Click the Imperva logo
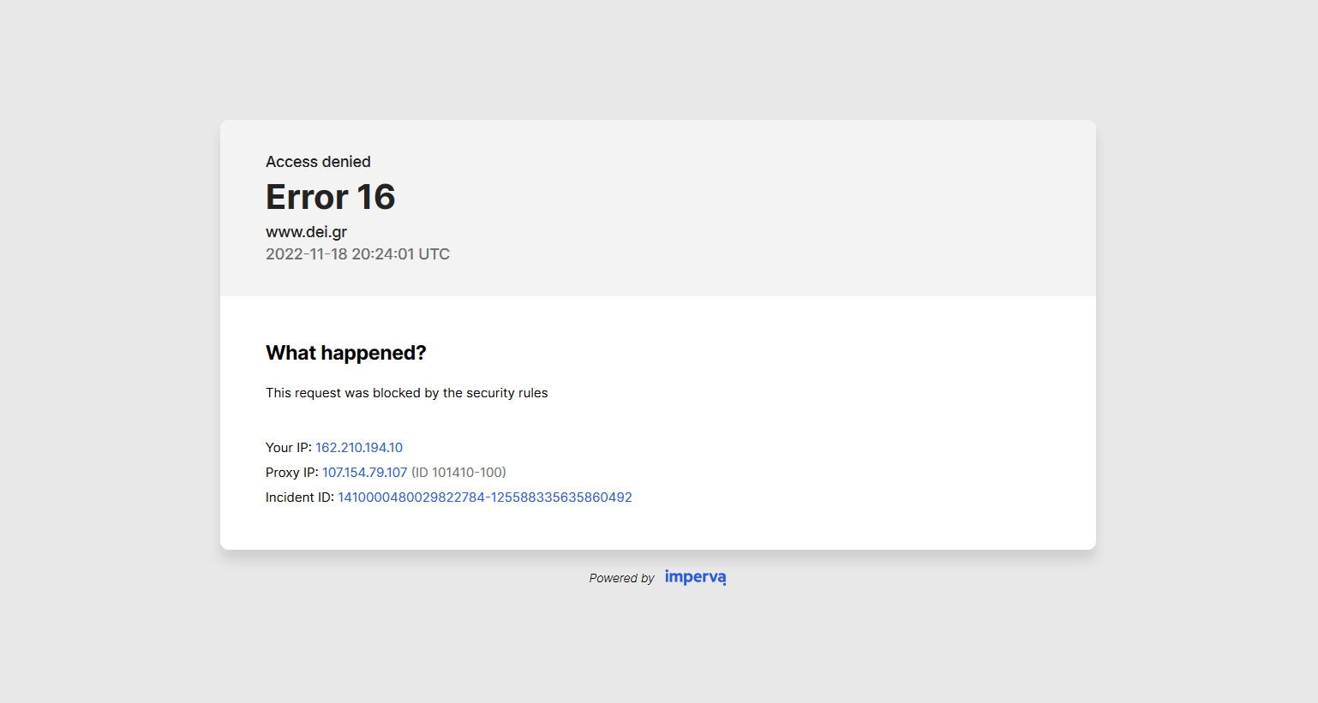Screen dimensions: 1318x703 point(695,577)
